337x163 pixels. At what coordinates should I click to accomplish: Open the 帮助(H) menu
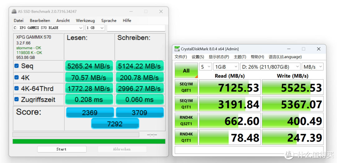[x=257, y=57]
